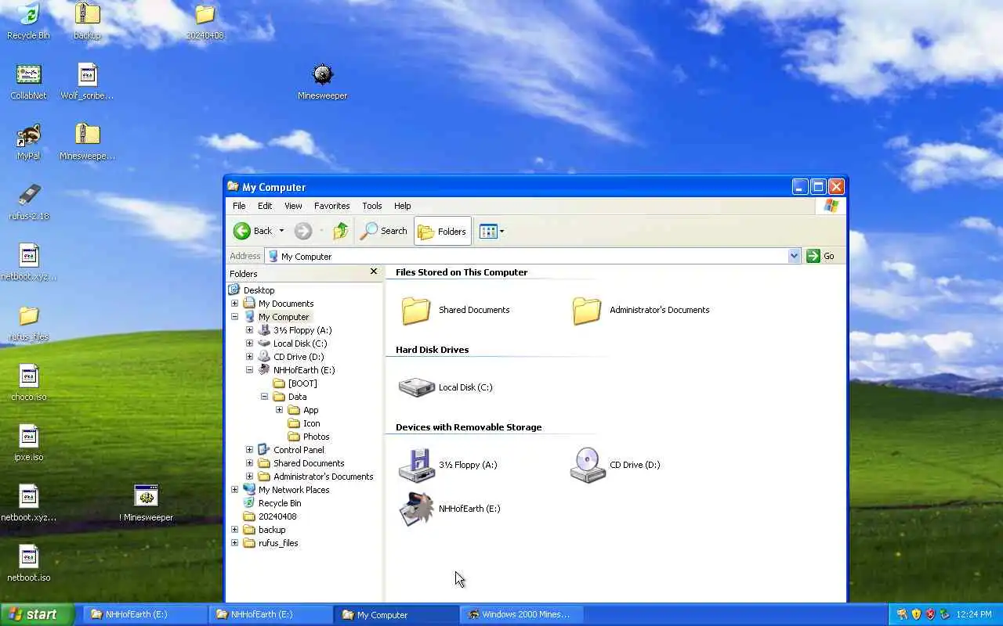Open the Favorites menu
Viewport: 1003px width, 626px height.
331,206
